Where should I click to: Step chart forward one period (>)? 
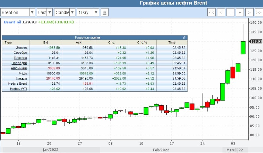click(249, 12)
